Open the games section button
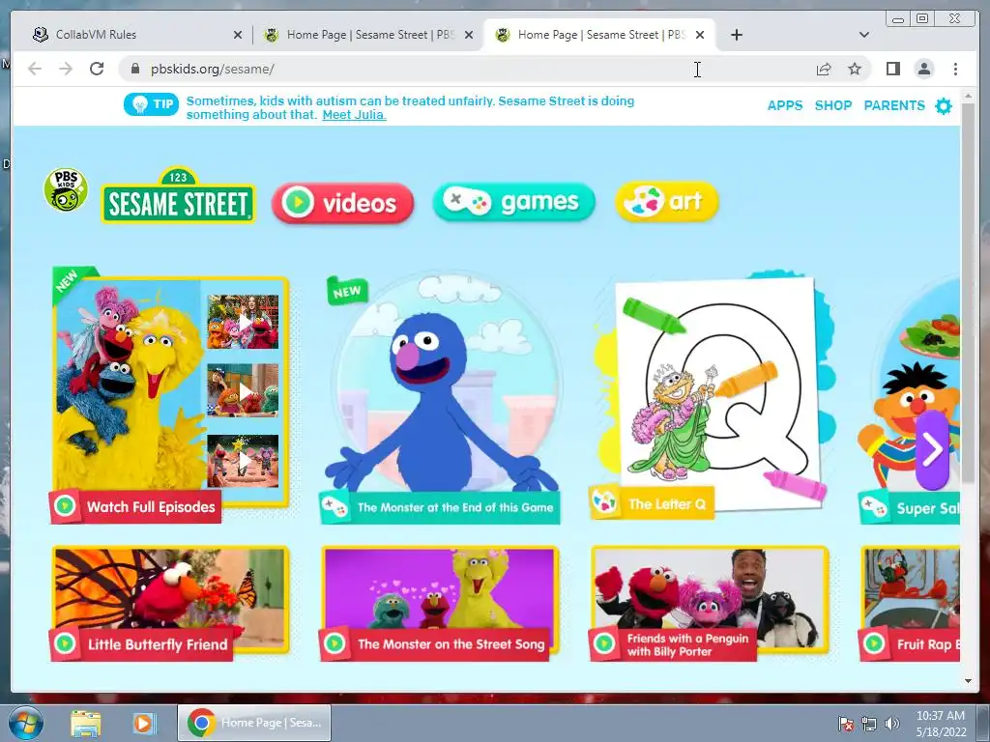This screenshot has height=742, width=990. click(x=514, y=202)
